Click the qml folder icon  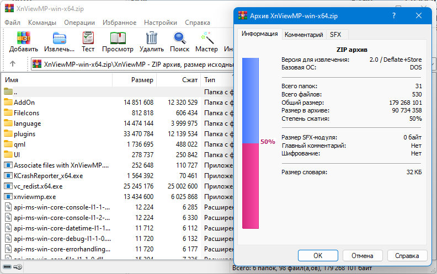coord(8,144)
